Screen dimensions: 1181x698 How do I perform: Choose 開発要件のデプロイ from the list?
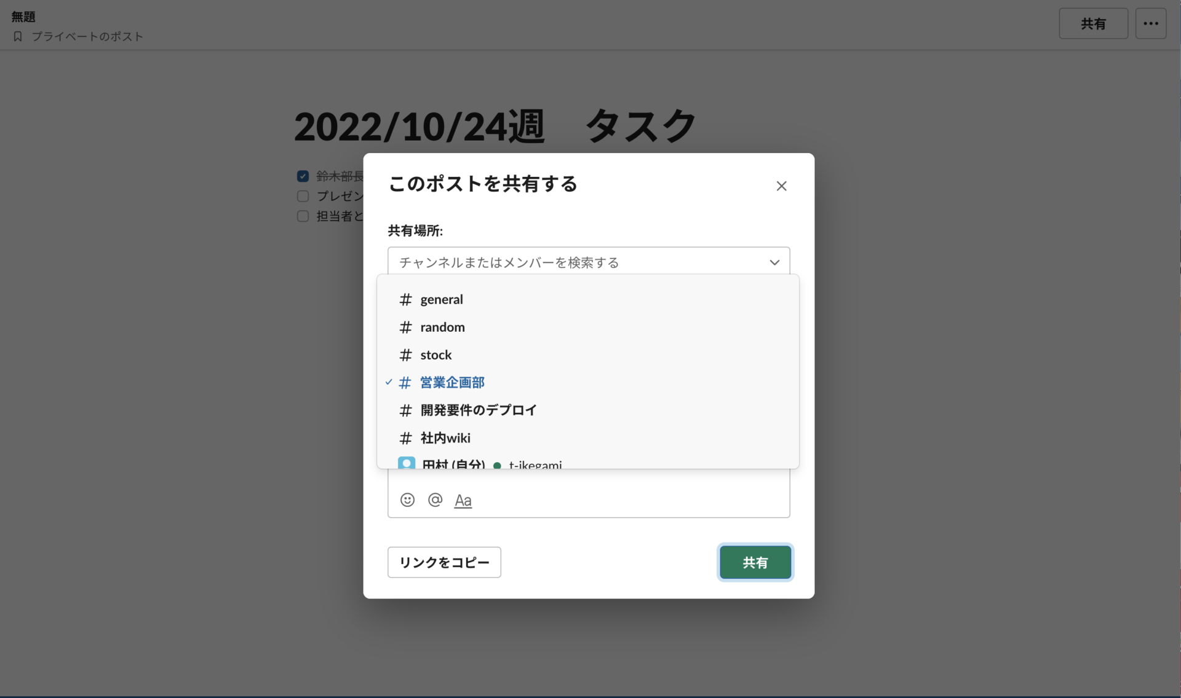(477, 410)
